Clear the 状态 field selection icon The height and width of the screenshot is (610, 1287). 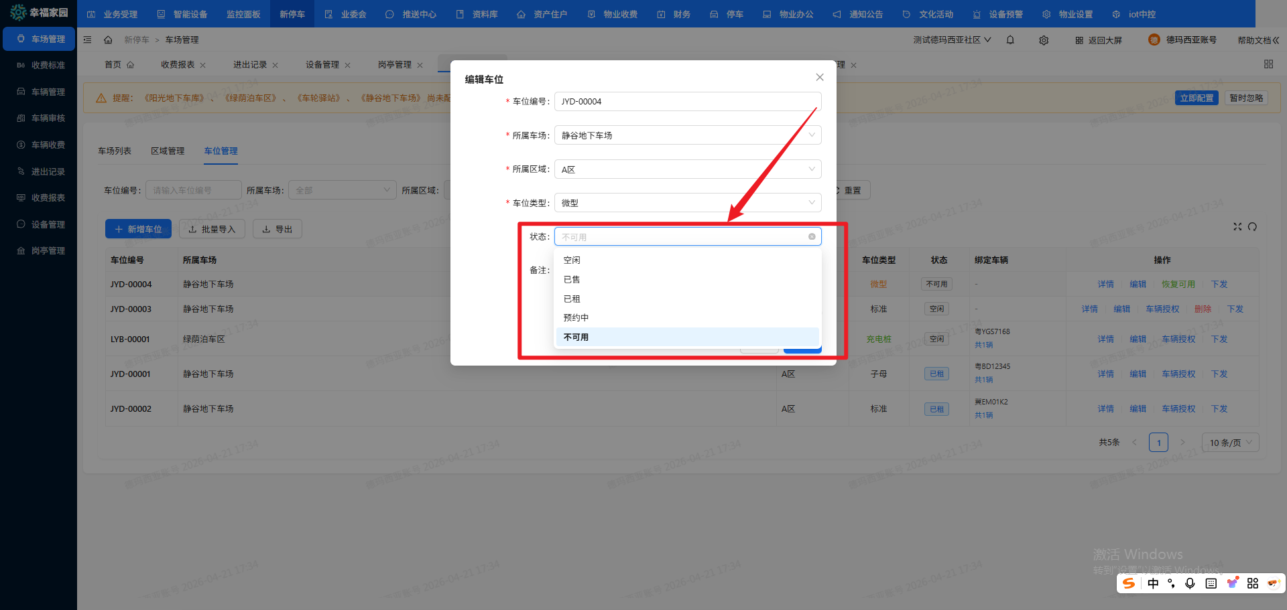coord(812,236)
